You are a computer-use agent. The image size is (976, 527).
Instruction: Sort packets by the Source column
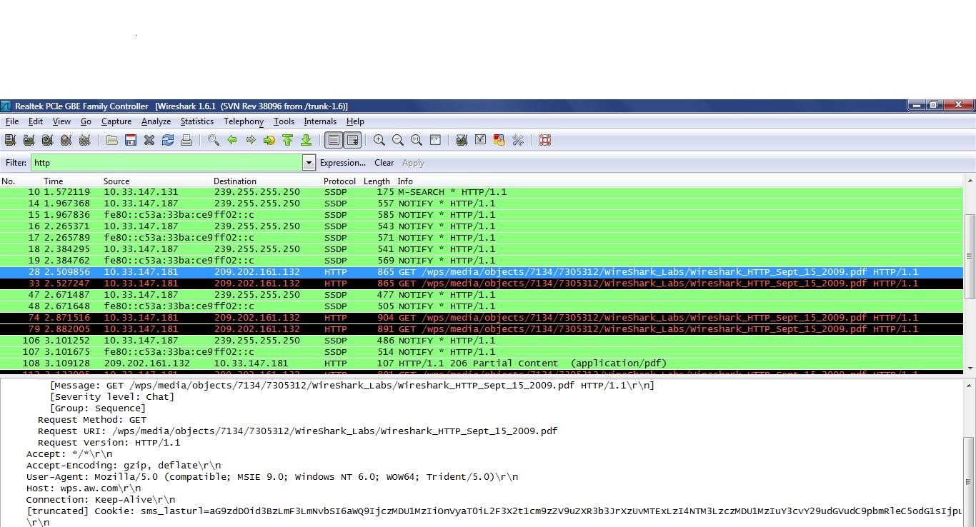pyautogui.click(x=156, y=181)
